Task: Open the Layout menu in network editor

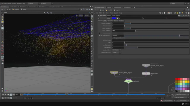Action: [116, 13]
